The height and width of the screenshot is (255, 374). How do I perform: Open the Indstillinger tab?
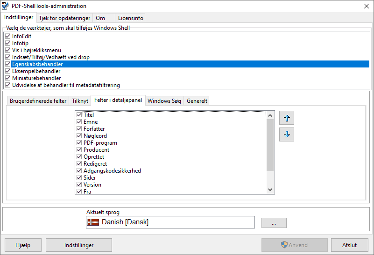tap(19, 17)
